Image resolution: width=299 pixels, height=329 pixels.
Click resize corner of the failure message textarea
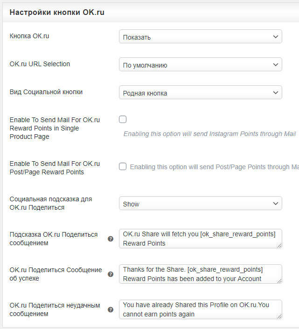pos(279,316)
